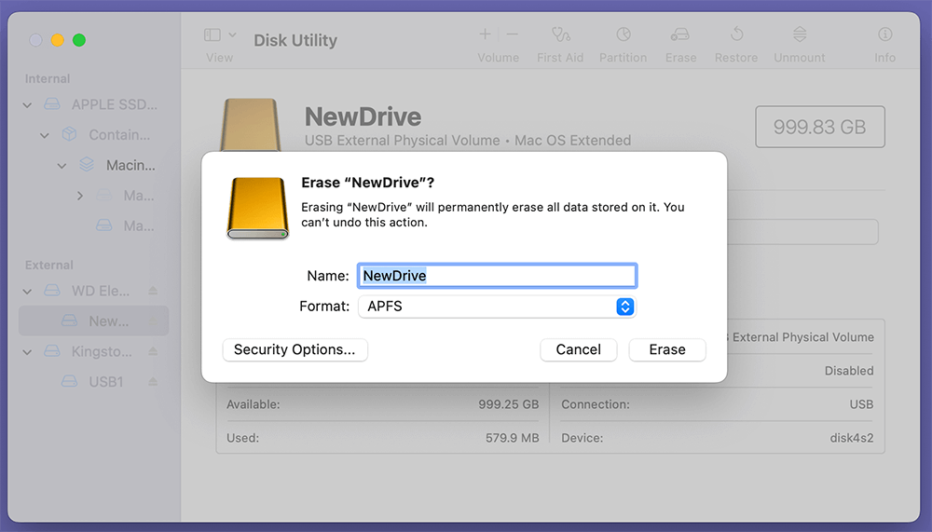
Task: Eject the USB1 volume
Action: coord(153,382)
